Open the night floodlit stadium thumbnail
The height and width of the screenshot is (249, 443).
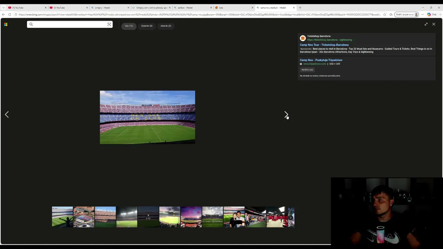coord(127,217)
